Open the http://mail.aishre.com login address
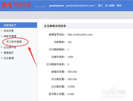Viewport: 133px width, 101px height. (x=80, y=35)
